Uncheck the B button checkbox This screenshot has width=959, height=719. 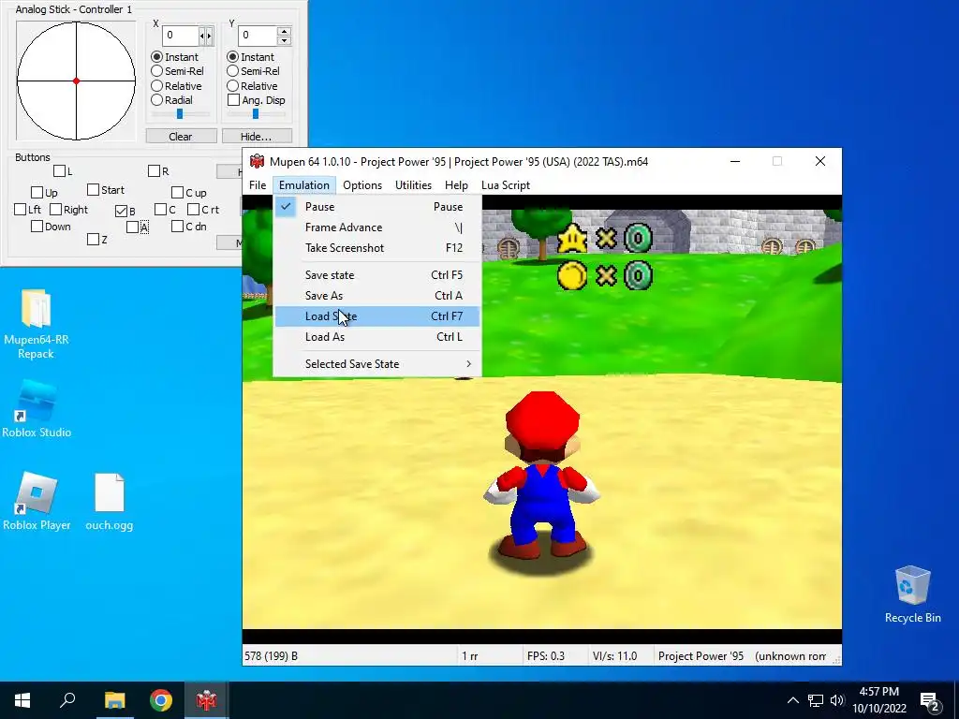121,212
